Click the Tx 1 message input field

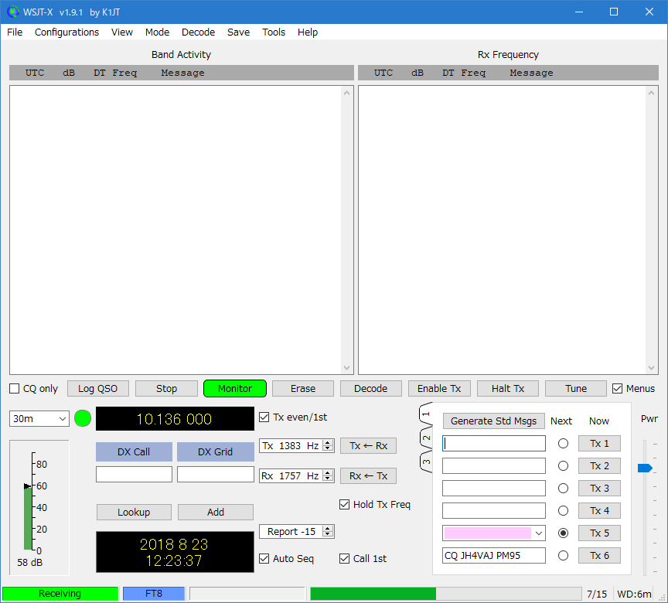pyautogui.click(x=494, y=443)
